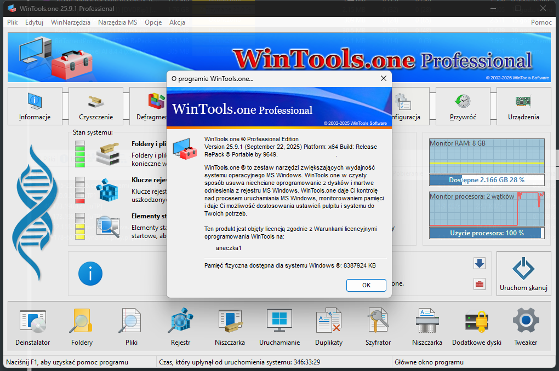Open the Dodatkowe dyski tool
559x371 pixels.
coord(477,327)
